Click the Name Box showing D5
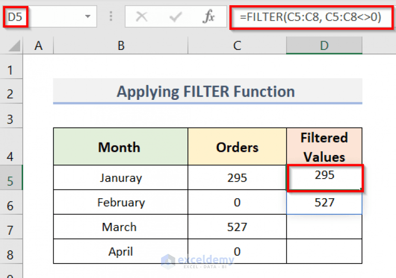 50,16
